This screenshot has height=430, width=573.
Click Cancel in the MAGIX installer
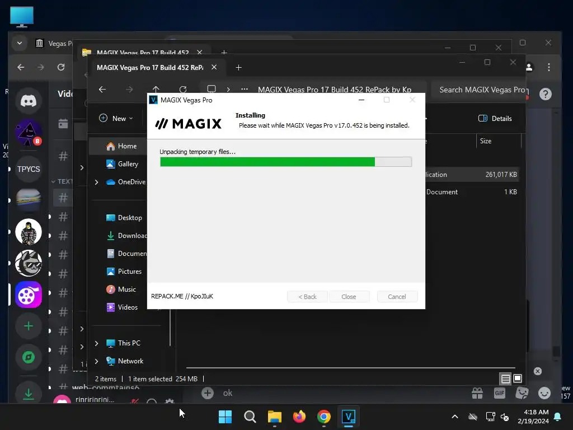point(397,297)
